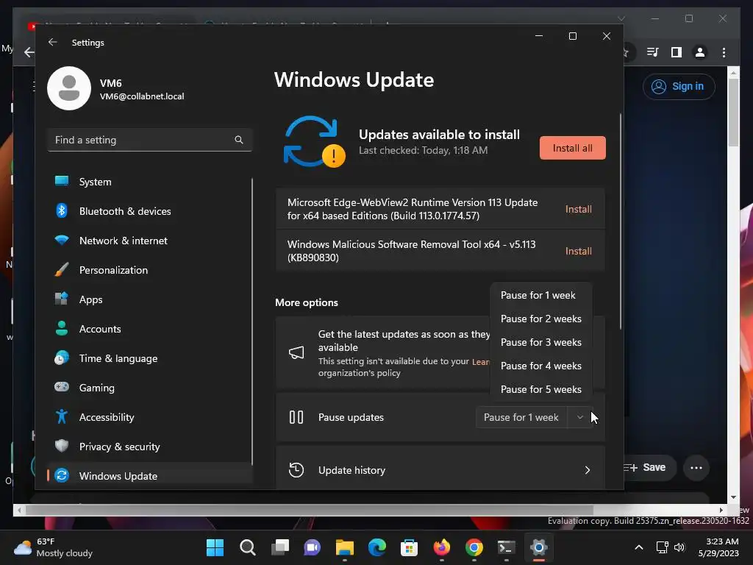Choose Pause for 4 weeks option
Screen dimensions: 753x565
pyautogui.click(x=541, y=366)
